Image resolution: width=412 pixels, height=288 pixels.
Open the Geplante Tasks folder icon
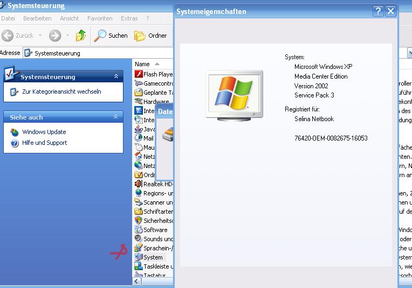139,93
